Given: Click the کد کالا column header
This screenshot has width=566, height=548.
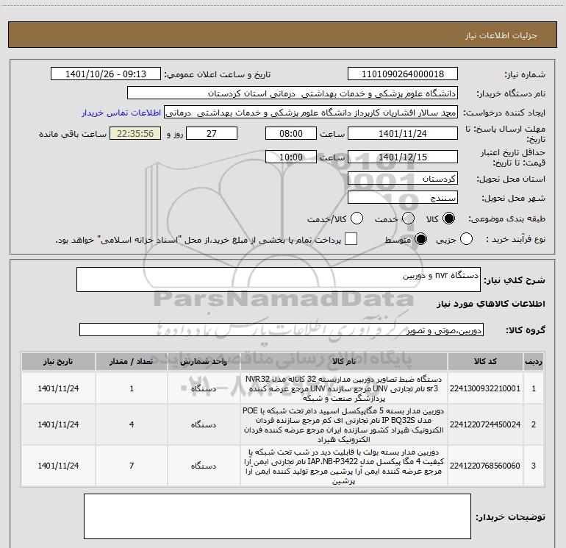Looking at the screenshot, I should pyautogui.click(x=485, y=362).
